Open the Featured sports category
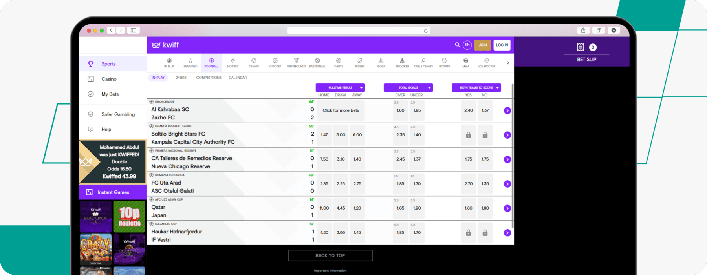This screenshot has height=275, width=707. [x=190, y=63]
